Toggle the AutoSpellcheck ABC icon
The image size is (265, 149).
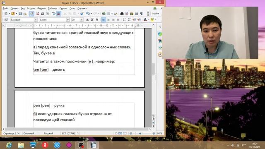pyautogui.click(x=59, y=14)
